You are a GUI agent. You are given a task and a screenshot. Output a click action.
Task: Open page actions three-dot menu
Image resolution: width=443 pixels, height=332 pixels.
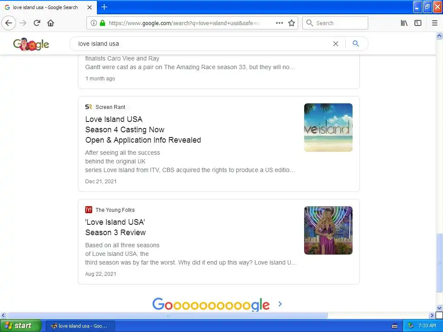coord(279,23)
